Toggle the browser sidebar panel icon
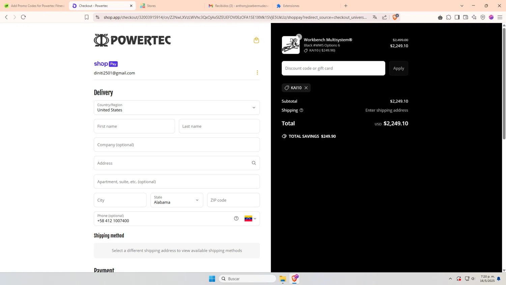The height and width of the screenshot is (285, 506). pyautogui.click(x=457, y=17)
